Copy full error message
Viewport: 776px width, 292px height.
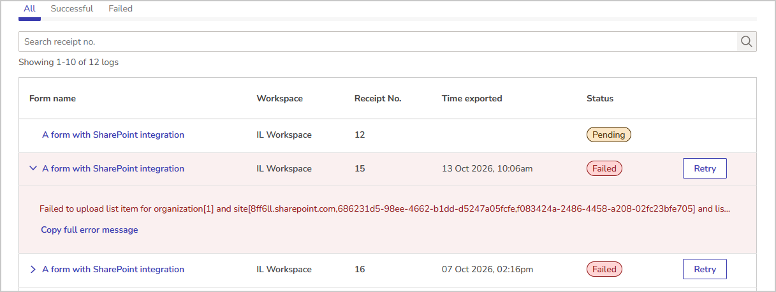pos(89,230)
